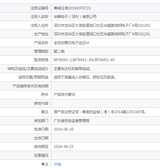Click the 注册人住所 address text

coord(102,26)
